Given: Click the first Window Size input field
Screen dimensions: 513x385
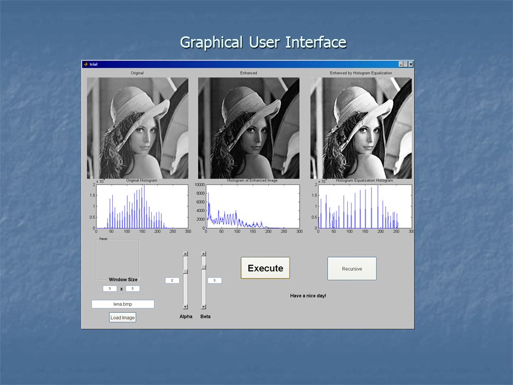Looking at the screenshot, I should [110, 288].
